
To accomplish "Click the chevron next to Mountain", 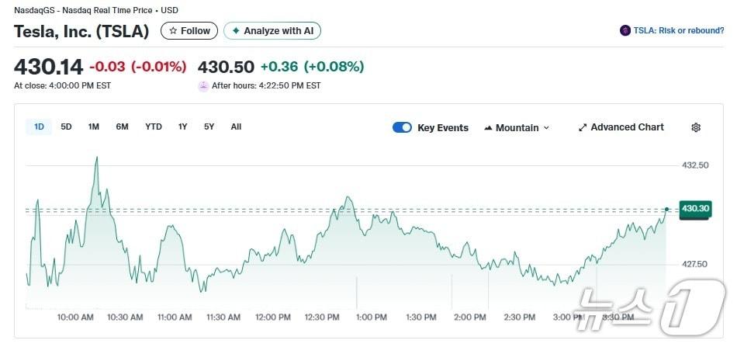I will pos(546,128).
